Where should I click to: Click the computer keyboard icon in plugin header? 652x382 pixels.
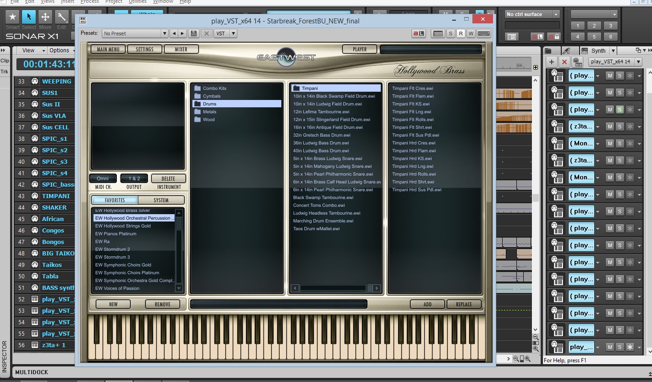484,33
